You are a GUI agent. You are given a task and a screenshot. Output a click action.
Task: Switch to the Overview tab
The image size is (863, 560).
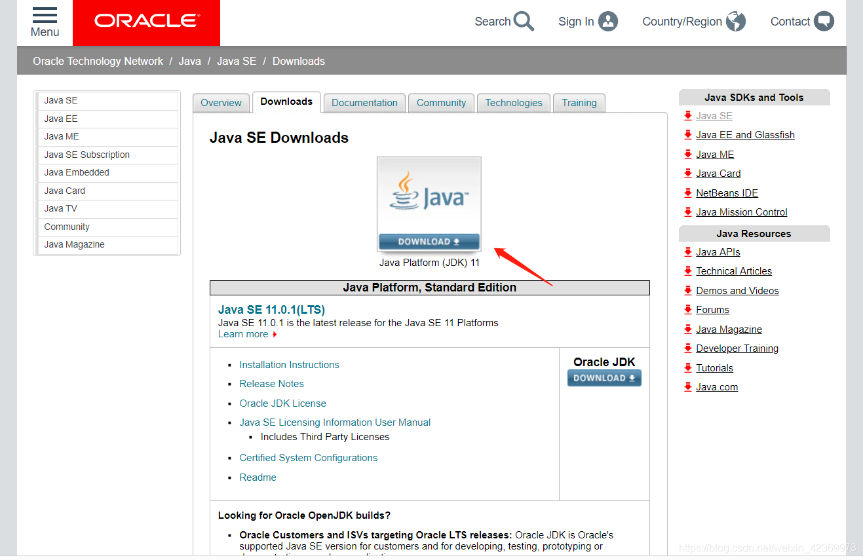tap(221, 103)
